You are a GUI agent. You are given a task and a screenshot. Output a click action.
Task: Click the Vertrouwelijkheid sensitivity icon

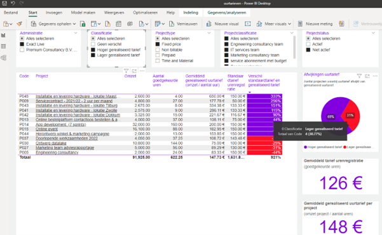pos(356,24)
